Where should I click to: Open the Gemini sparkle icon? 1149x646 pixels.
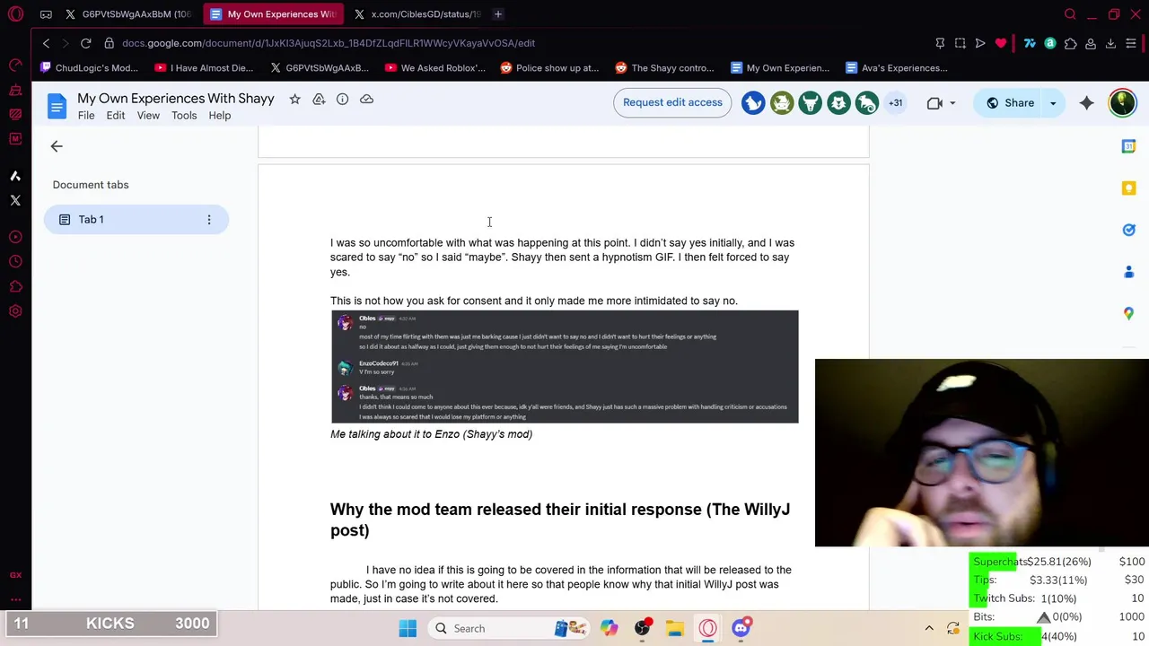point(1086,103)
